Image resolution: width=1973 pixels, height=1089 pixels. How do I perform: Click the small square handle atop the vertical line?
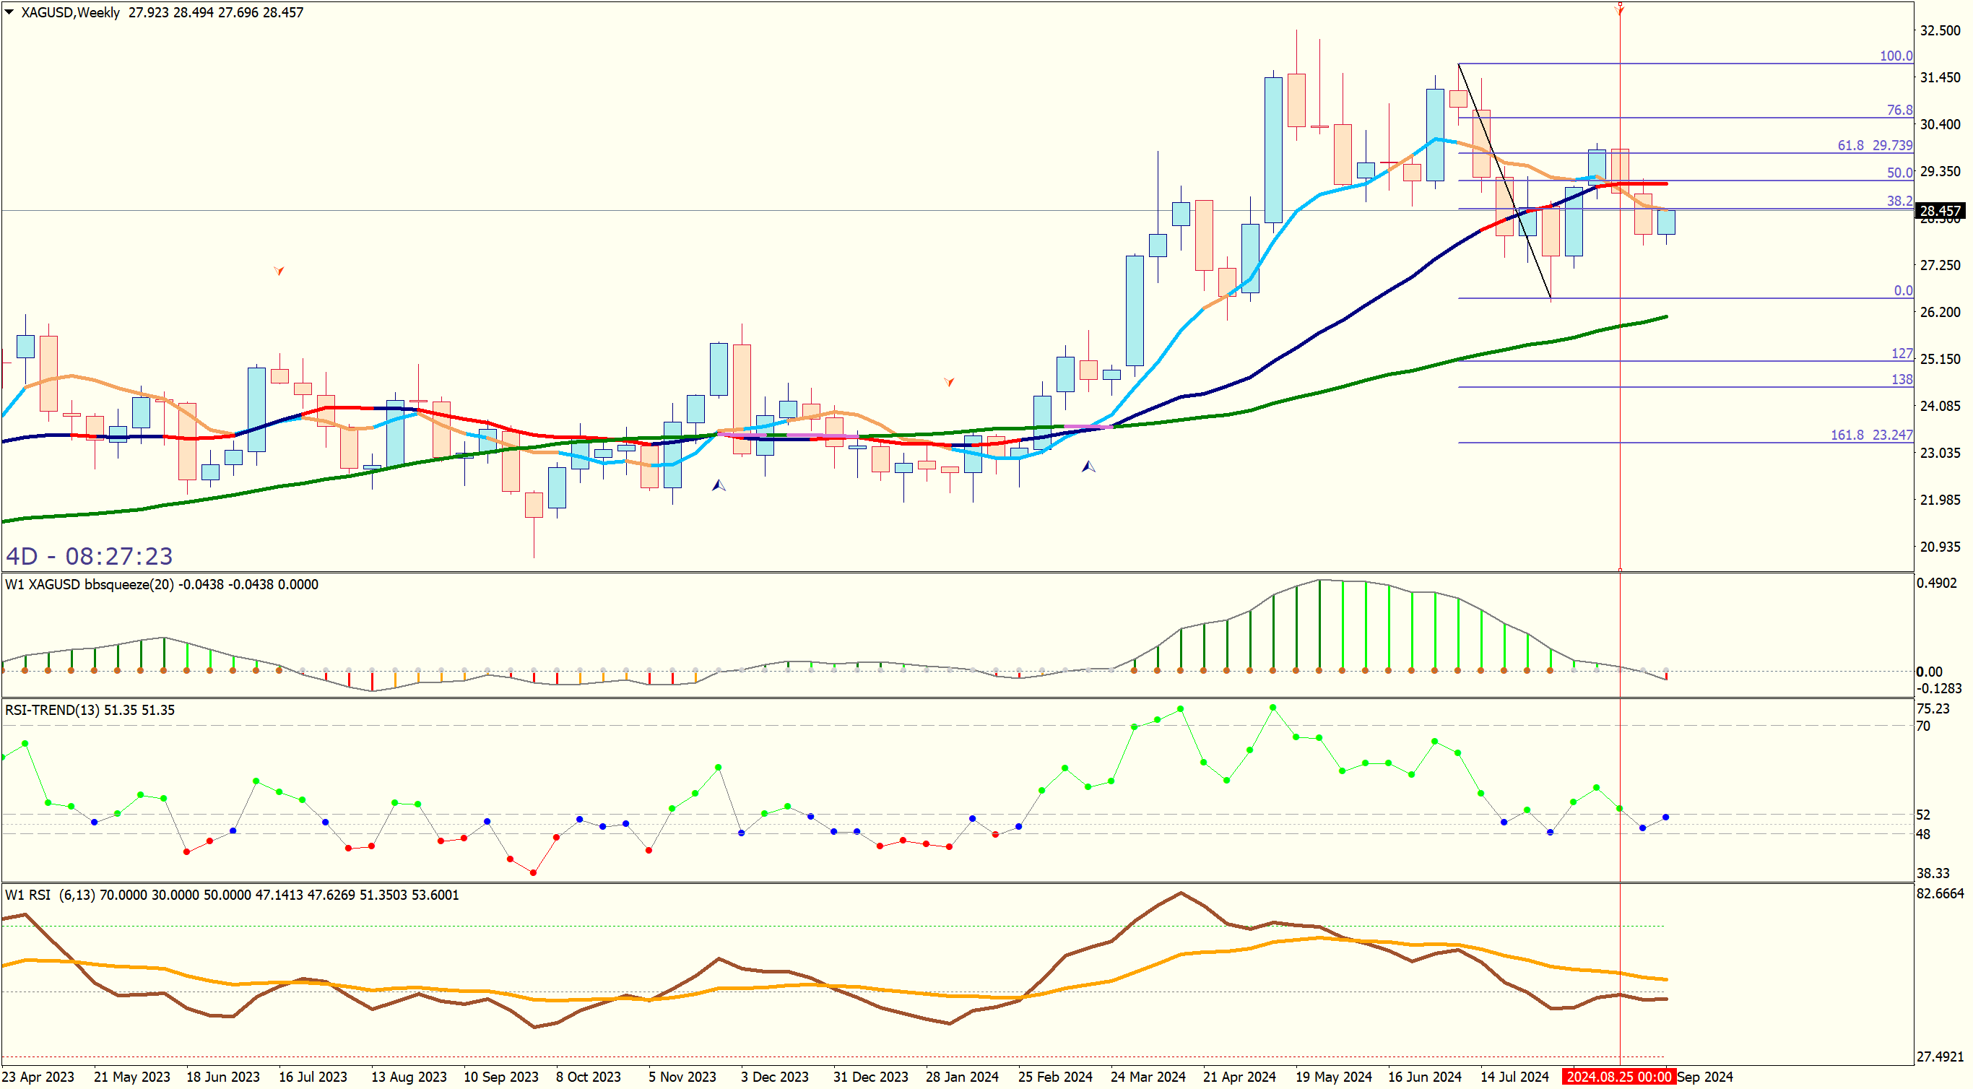pyautogui.click(x=1620, y=4)
